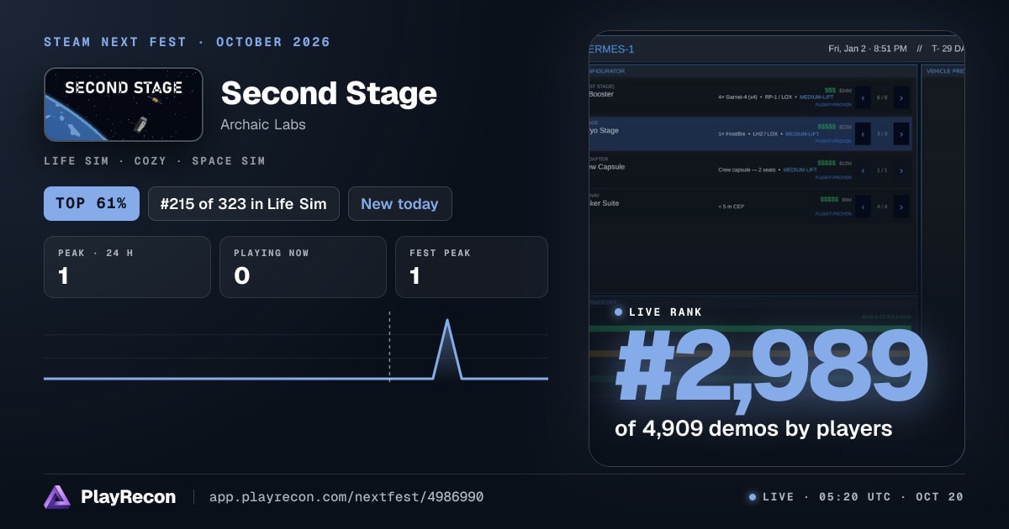The image size is (1009, 529).
Task: Click the "OCT 20" footer date
Action: coord(940,497)
